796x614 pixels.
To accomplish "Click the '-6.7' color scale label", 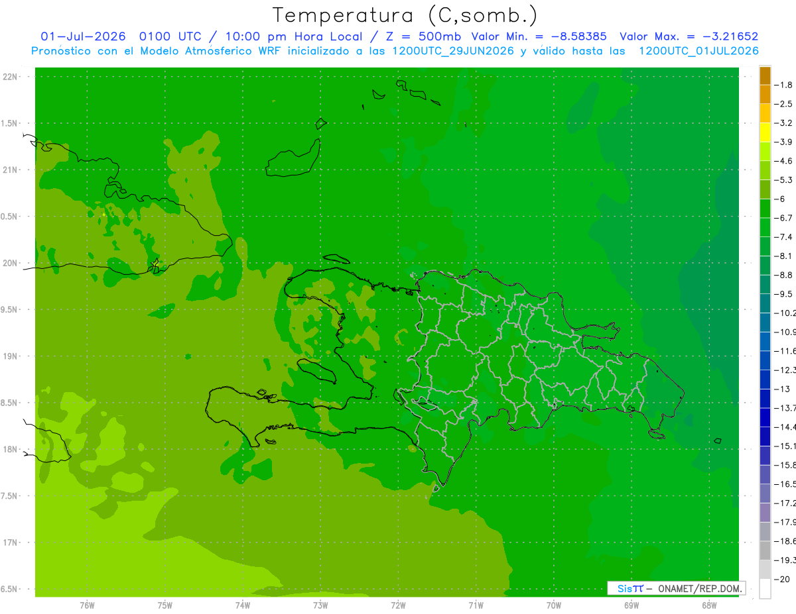I will 784,218.
